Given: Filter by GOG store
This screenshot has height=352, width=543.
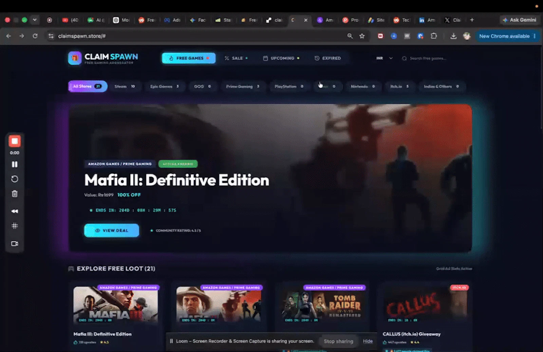Looking at the screenshot, I should 203,86.
